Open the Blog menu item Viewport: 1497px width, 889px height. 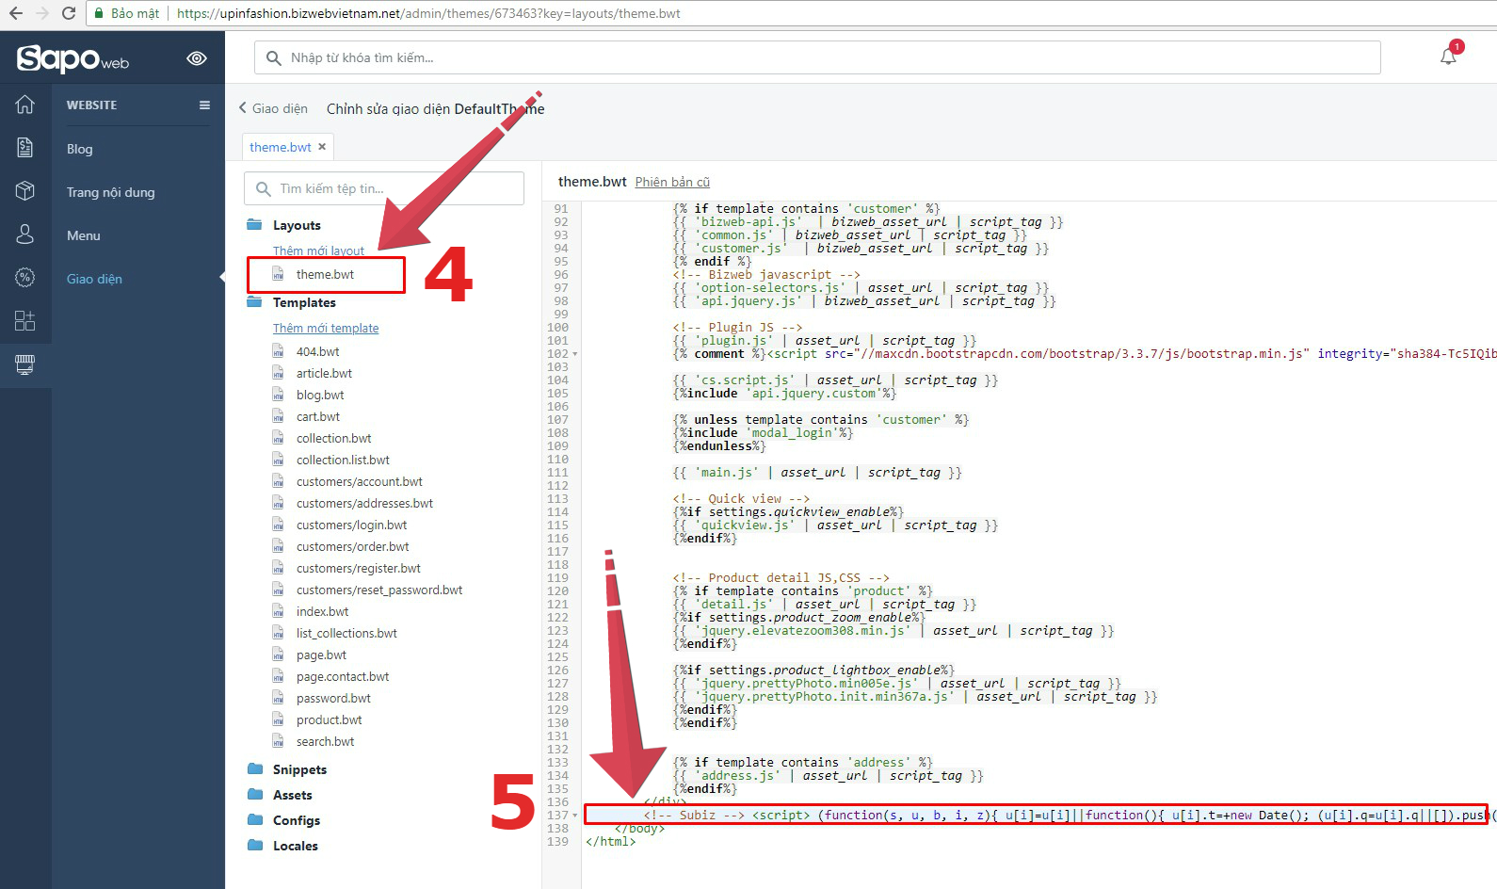coord(80,149)
